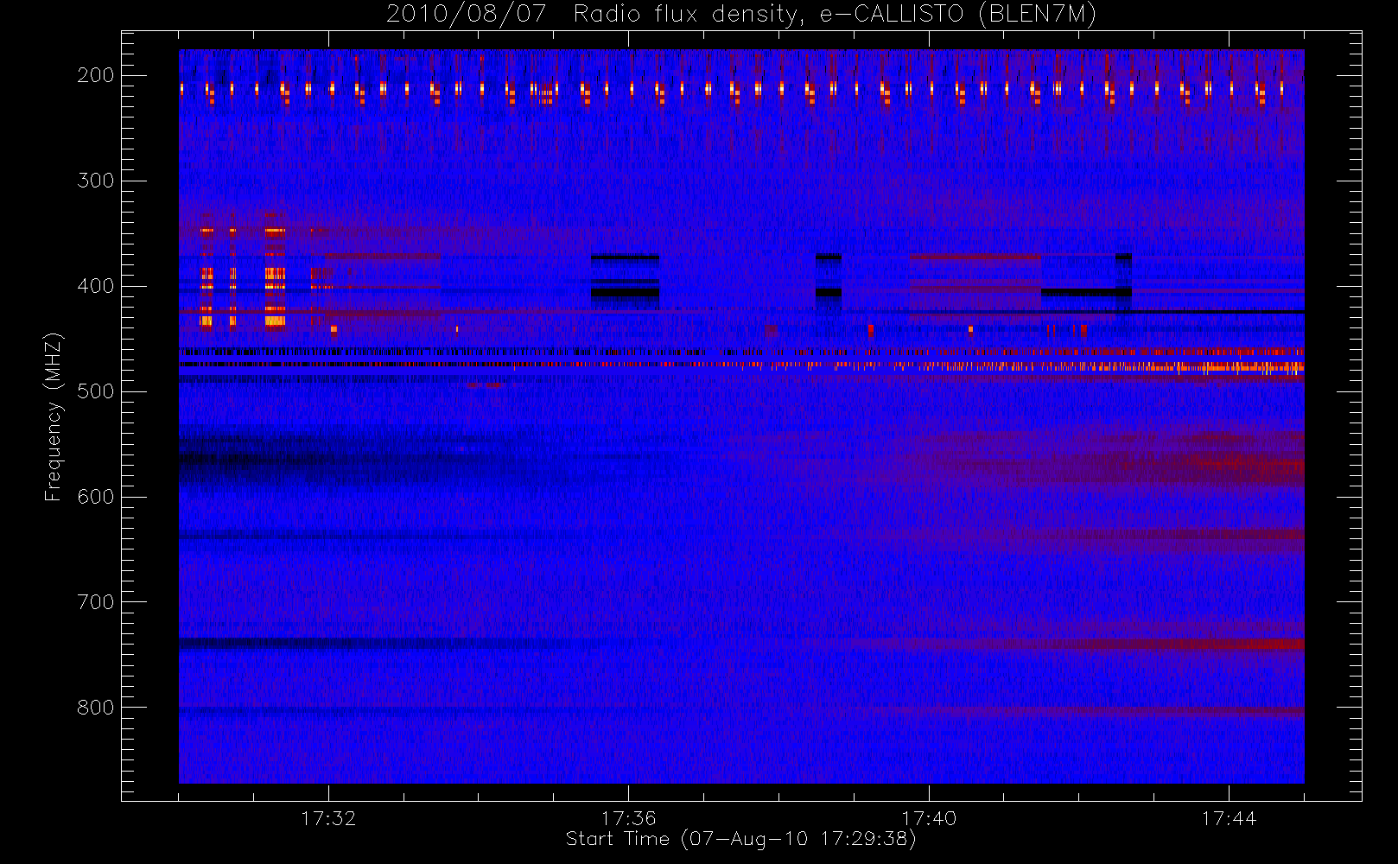Image resolution: width=1398 pixels, height=864 pixels.
Task: Click the 'Start Time (07-Aug-10 17:29:38)' label
Action: [x=740, y=839]
